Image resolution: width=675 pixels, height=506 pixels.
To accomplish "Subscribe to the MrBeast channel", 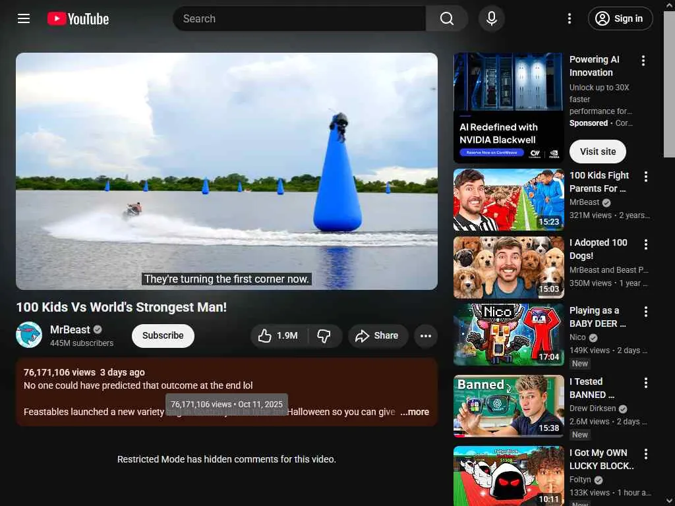I will [163, 335].
